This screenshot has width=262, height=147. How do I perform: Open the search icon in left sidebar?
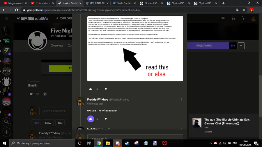click(x=6, y=122)
